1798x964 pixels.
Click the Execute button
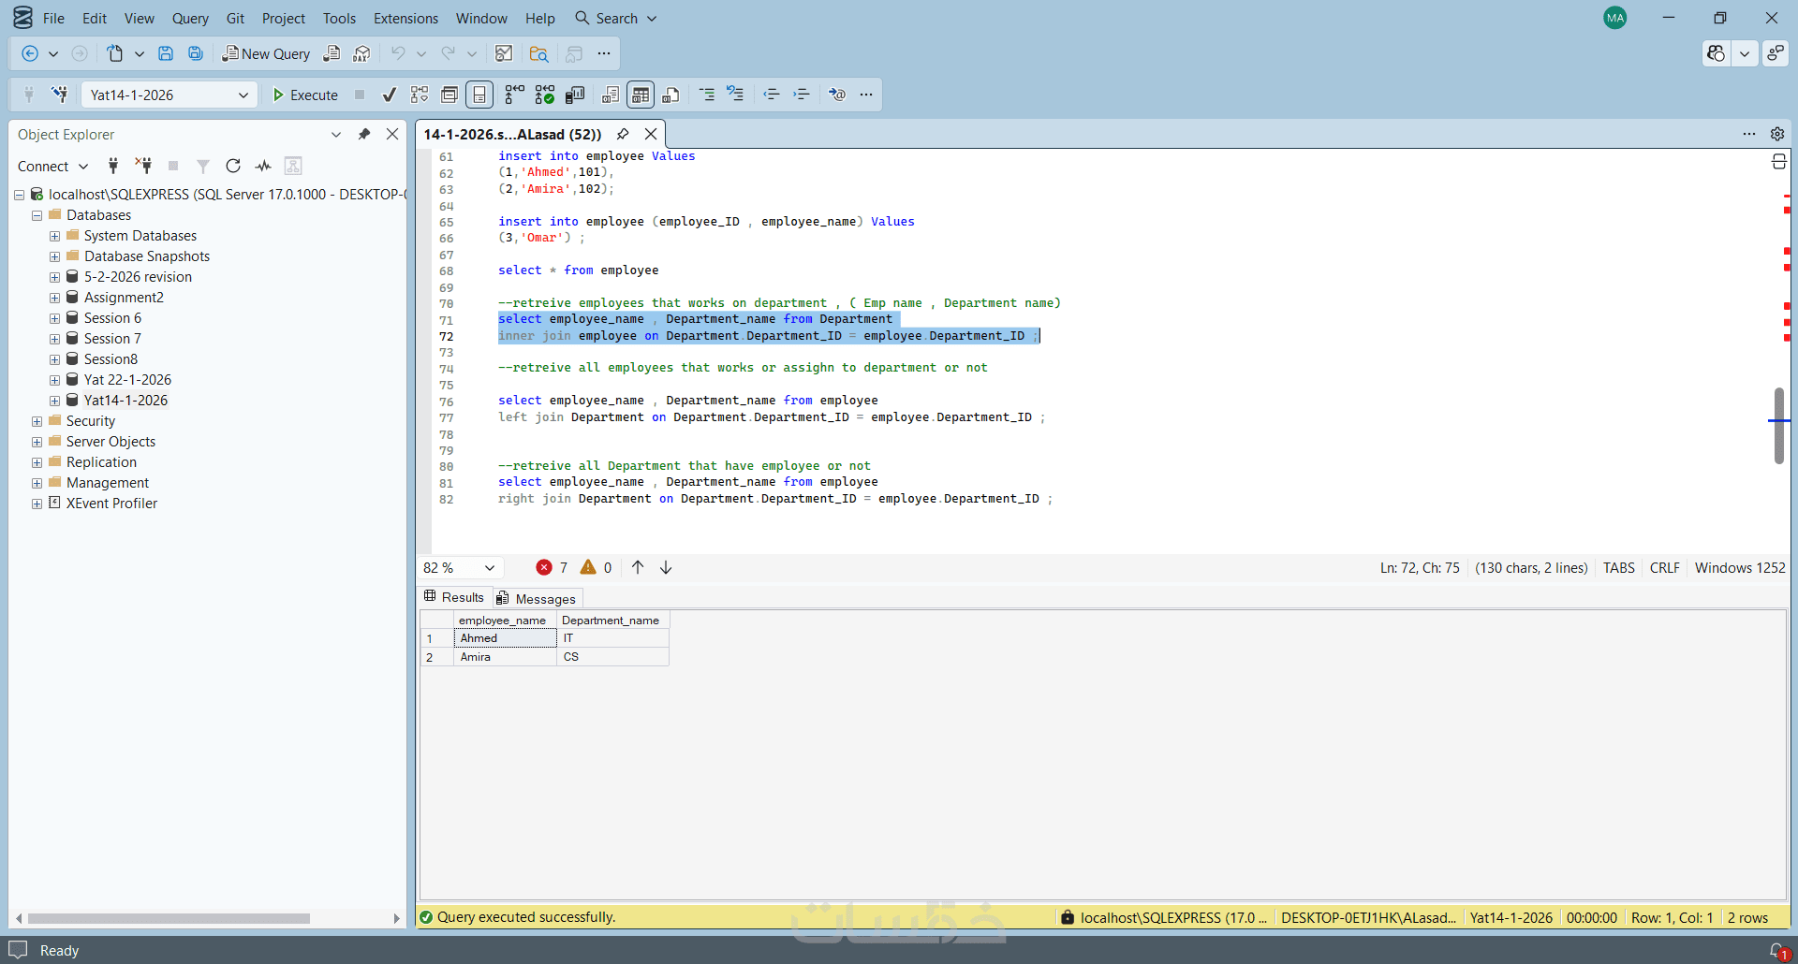click(x=305, y=95)
